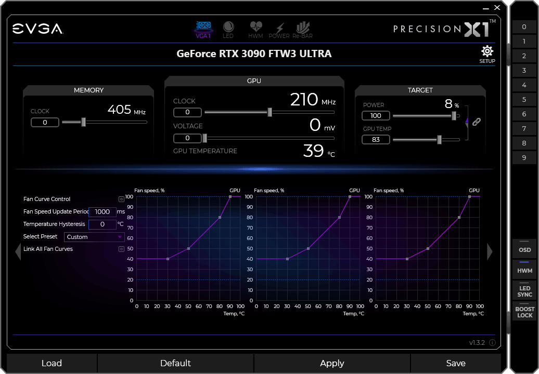Click the Default button
539x374 pixels.
[175, 363]
